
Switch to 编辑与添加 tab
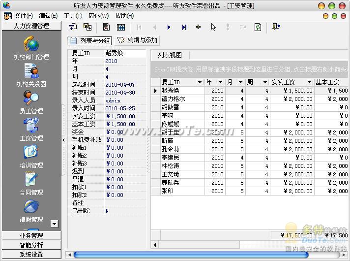137,40
